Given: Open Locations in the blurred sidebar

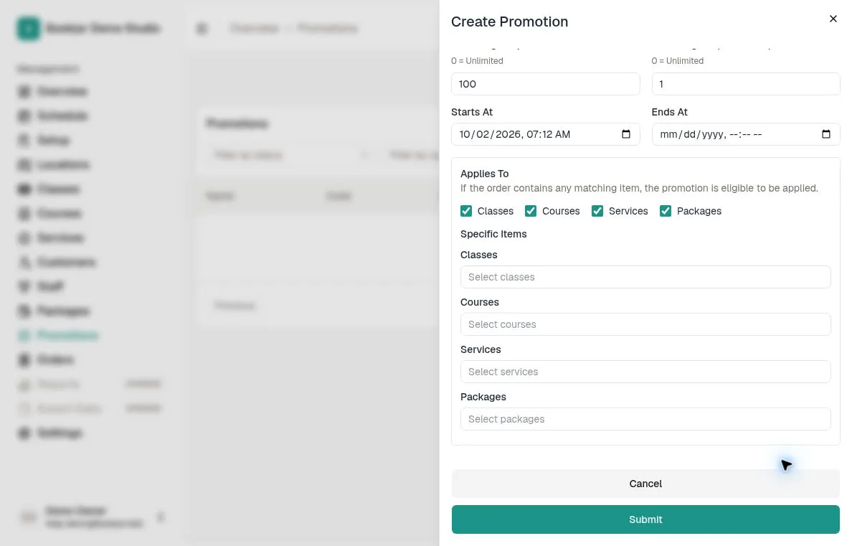Looking at the screenshot, I should tap(54, 165).
